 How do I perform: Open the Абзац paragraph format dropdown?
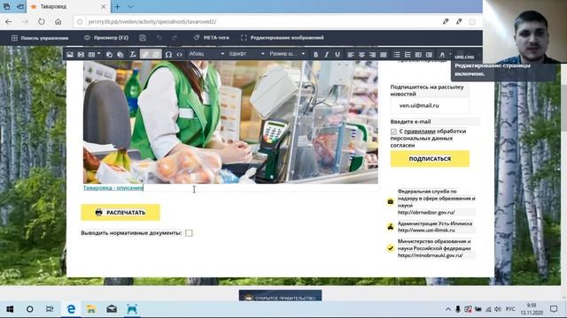point(206,54)
